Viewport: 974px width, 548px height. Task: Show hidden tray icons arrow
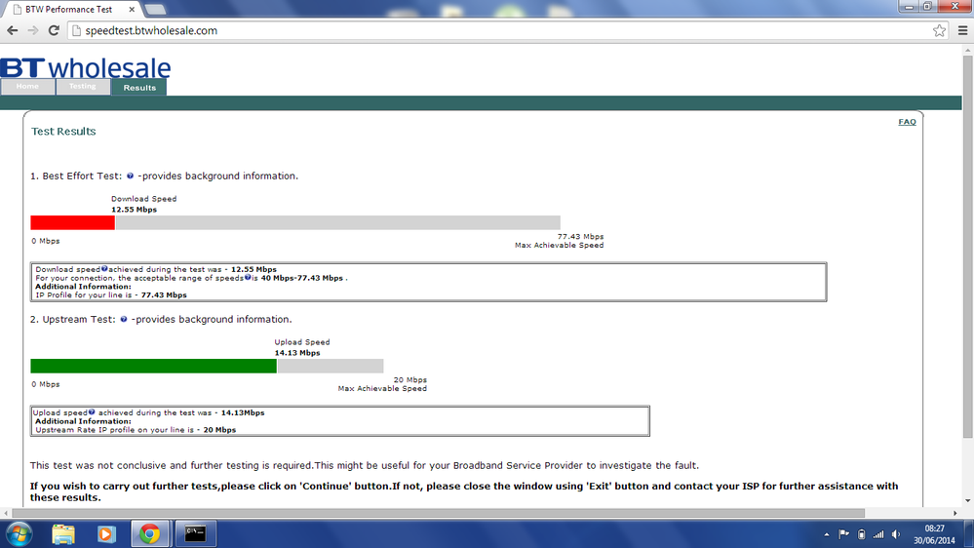826,534
